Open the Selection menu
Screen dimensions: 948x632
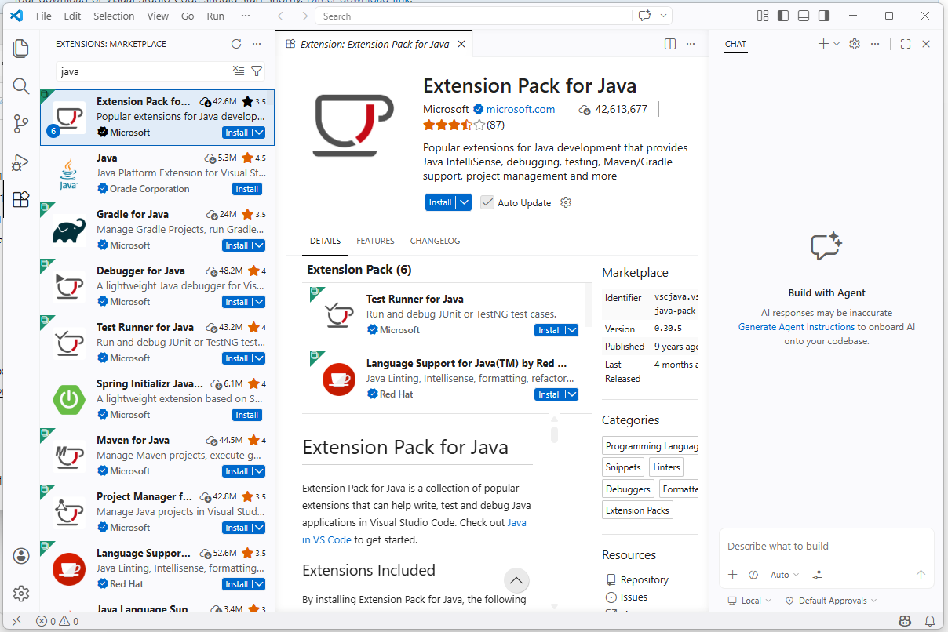point(114,16)
